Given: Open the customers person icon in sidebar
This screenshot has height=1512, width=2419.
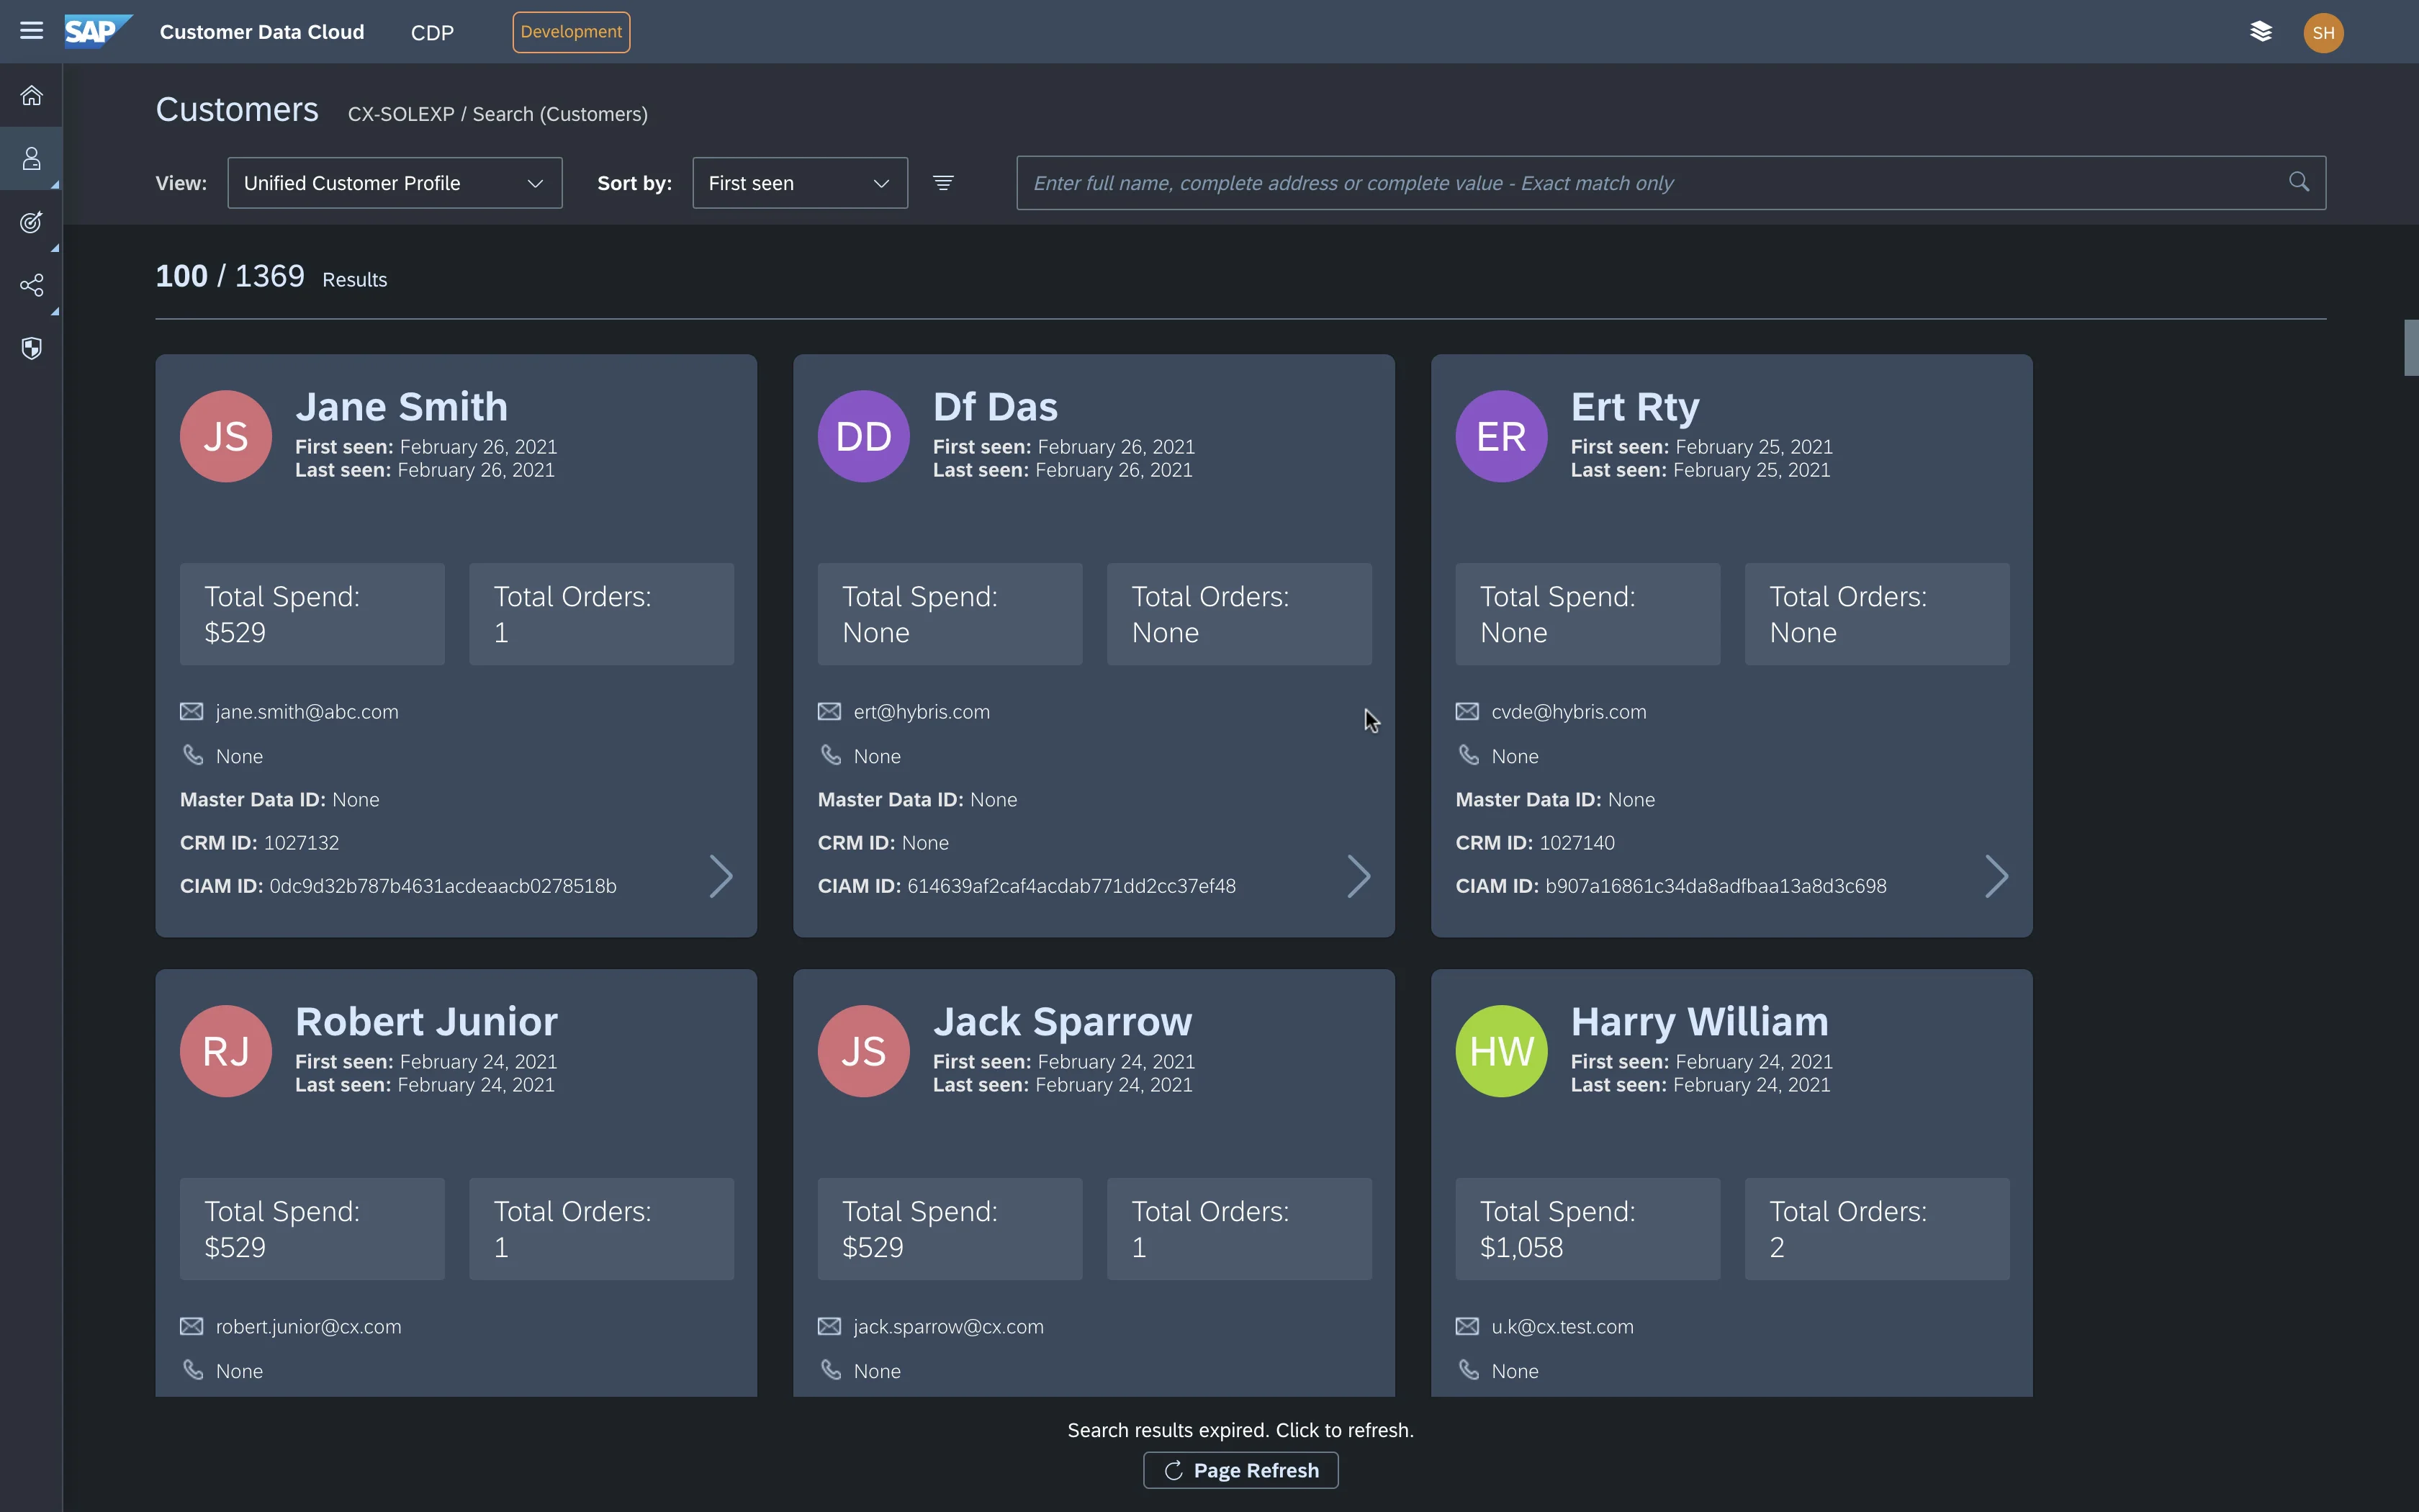Looking at the screenshot, I should pyautogui.click(x=31, y=159).
